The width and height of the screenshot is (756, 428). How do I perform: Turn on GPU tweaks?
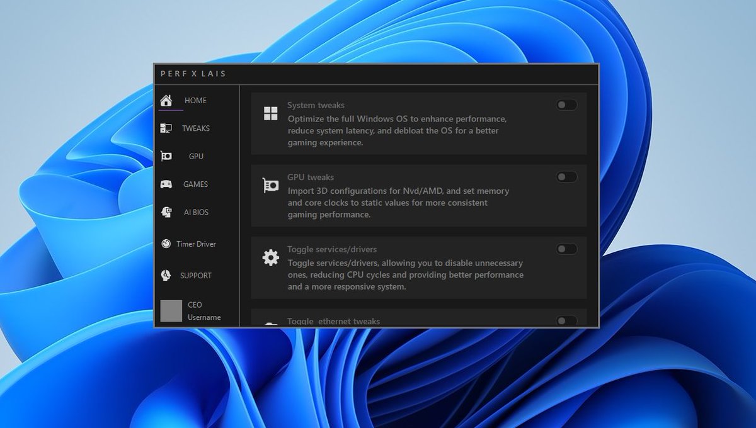coord(566,176)
